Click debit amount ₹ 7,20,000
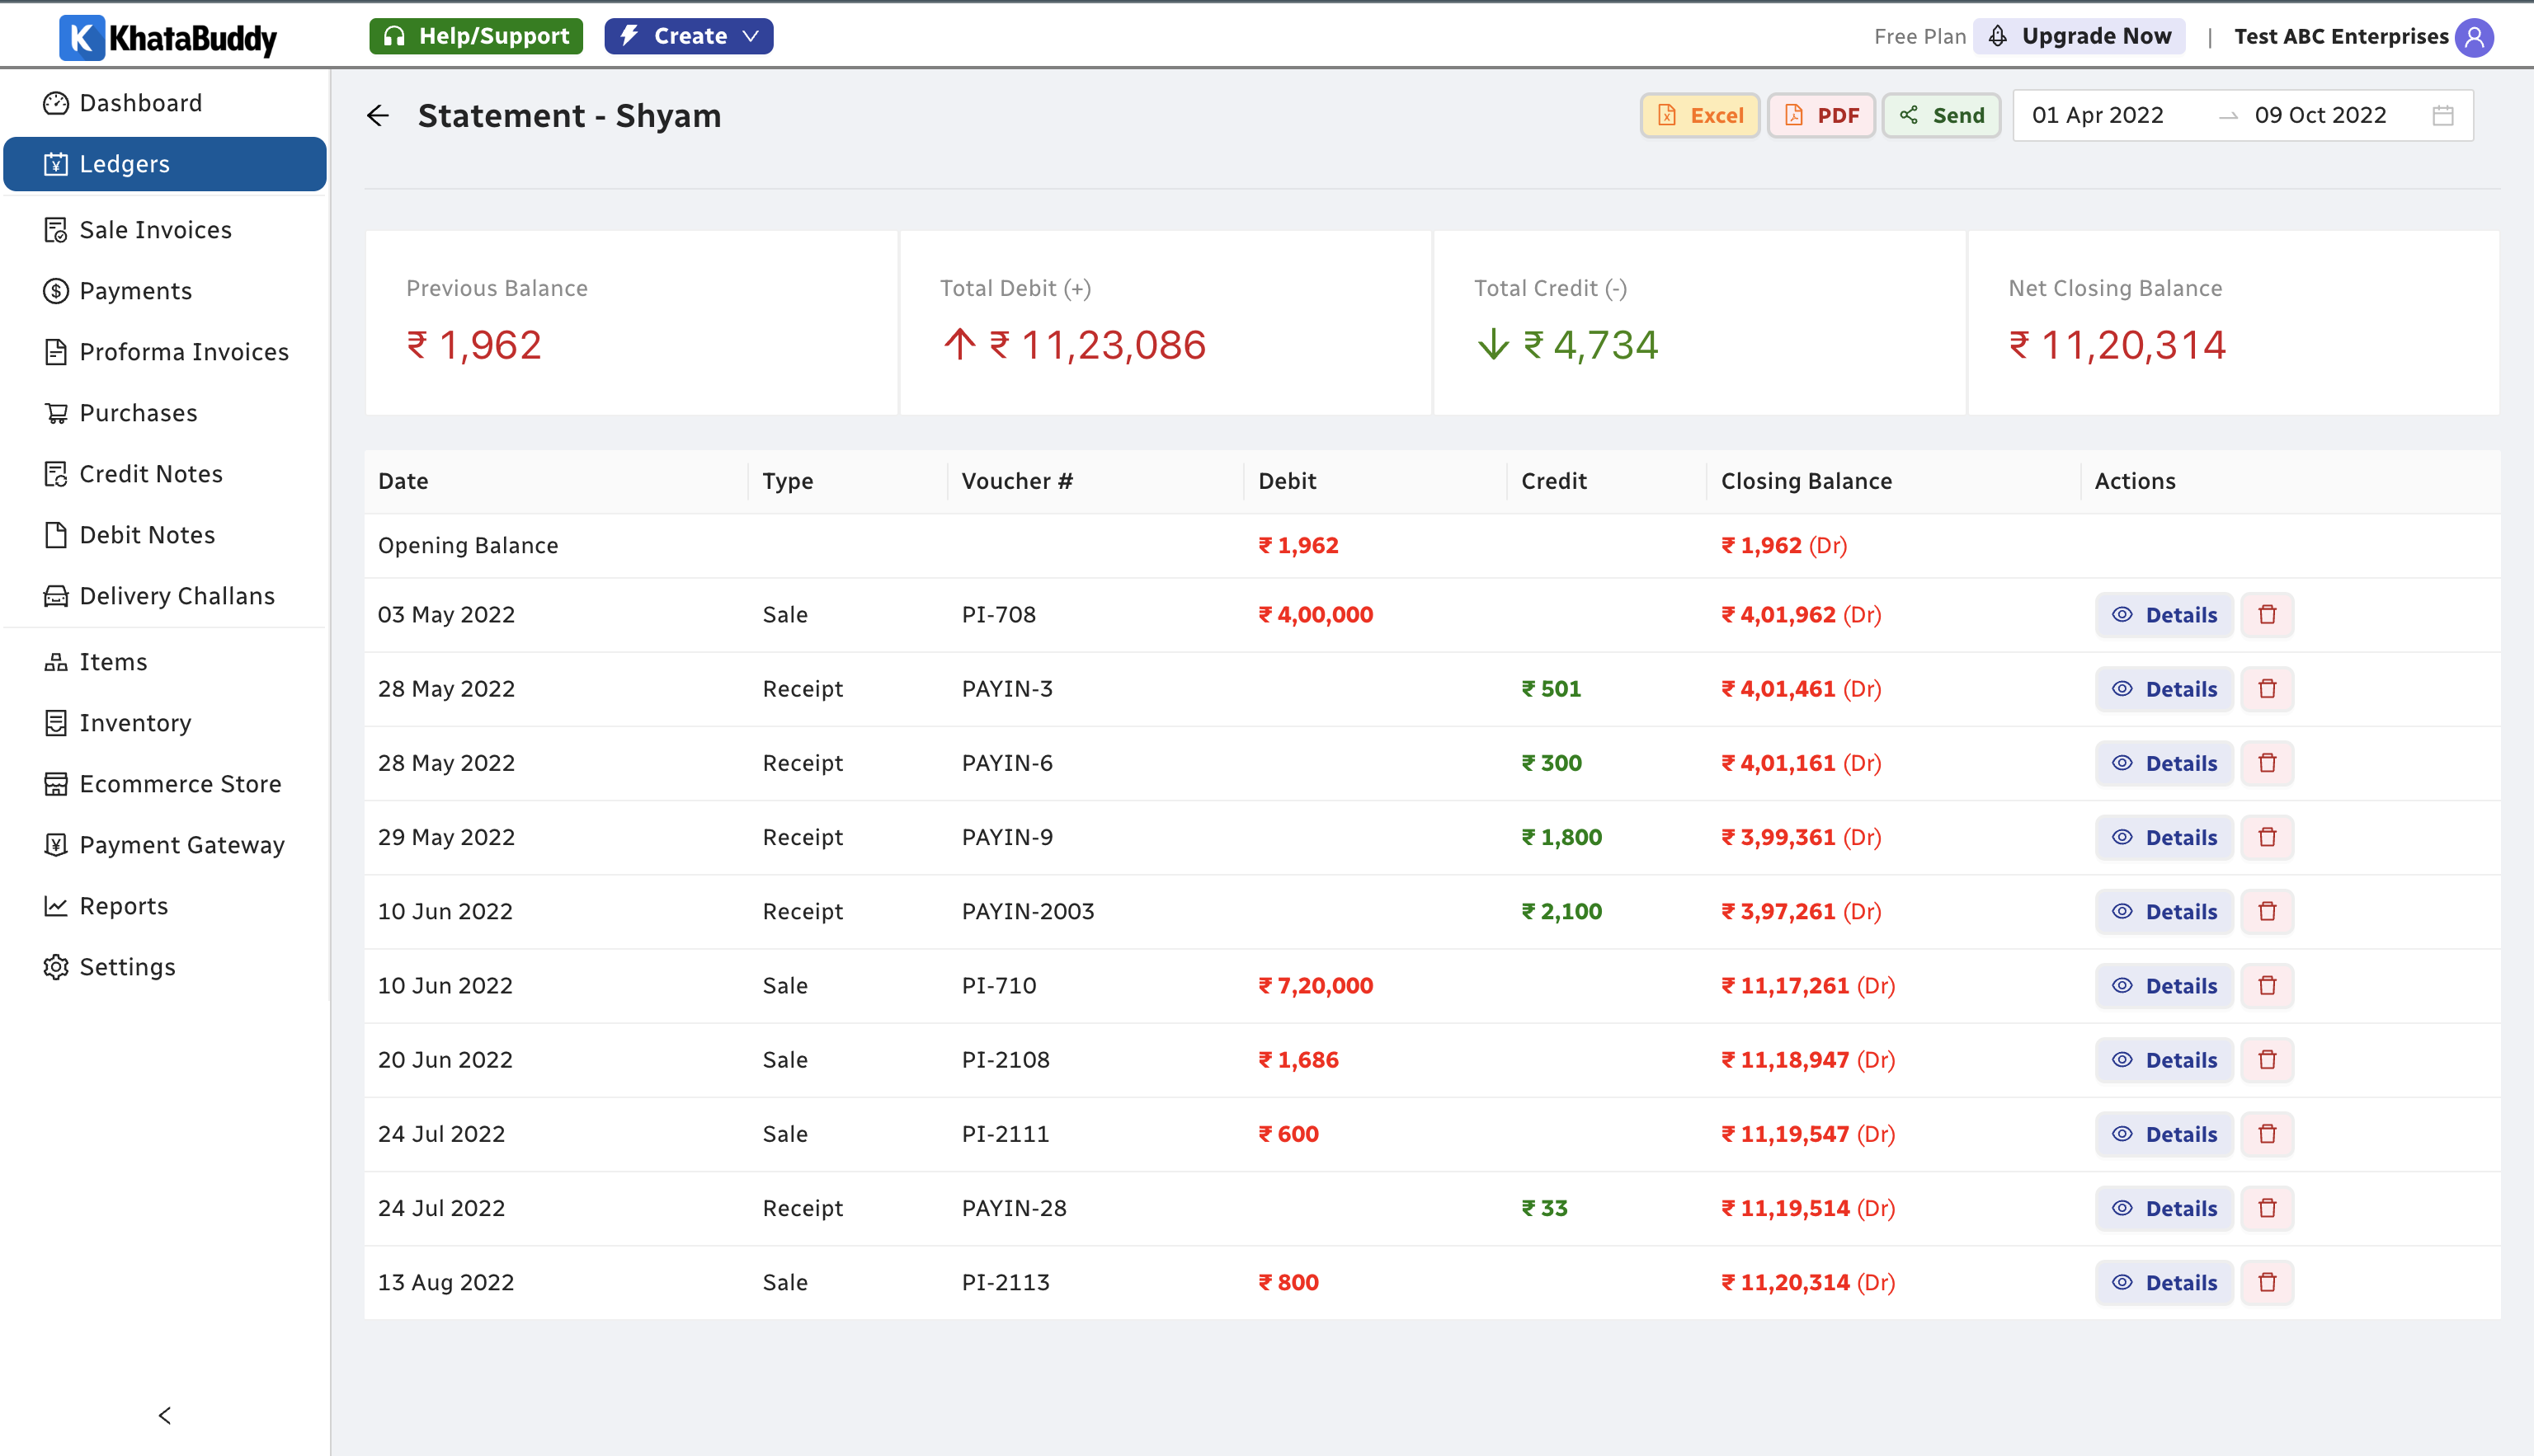The width and height of the screenshot is (2534, 1456). pyautogui.click(x=1316, y=985)
